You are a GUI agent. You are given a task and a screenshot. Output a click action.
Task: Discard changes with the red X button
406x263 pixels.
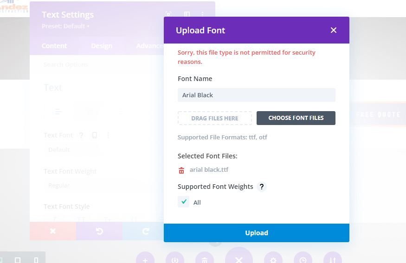click(x=53, y=231)
